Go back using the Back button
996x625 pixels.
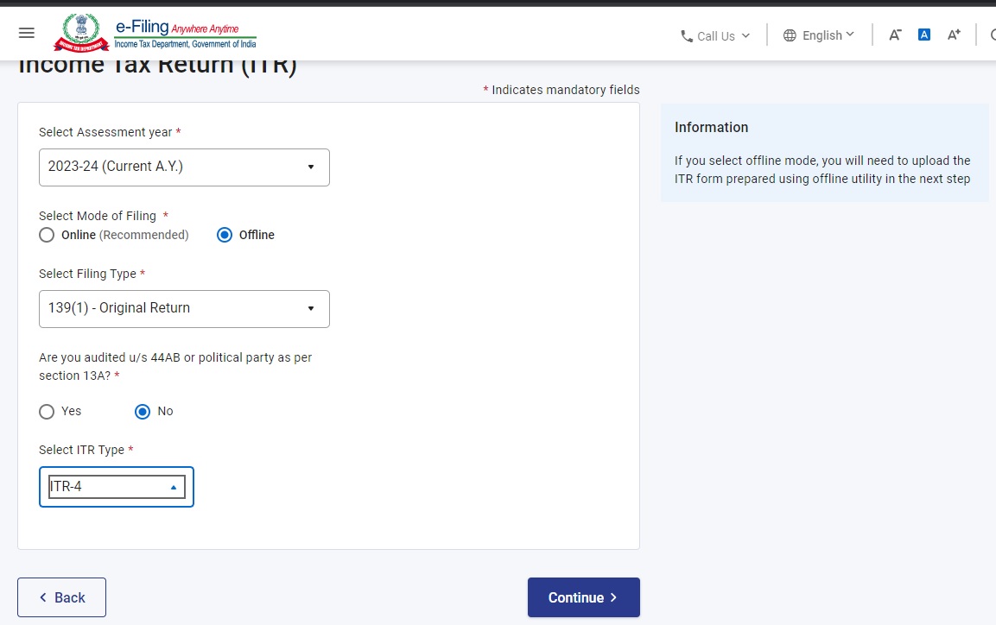click(61, 597)
